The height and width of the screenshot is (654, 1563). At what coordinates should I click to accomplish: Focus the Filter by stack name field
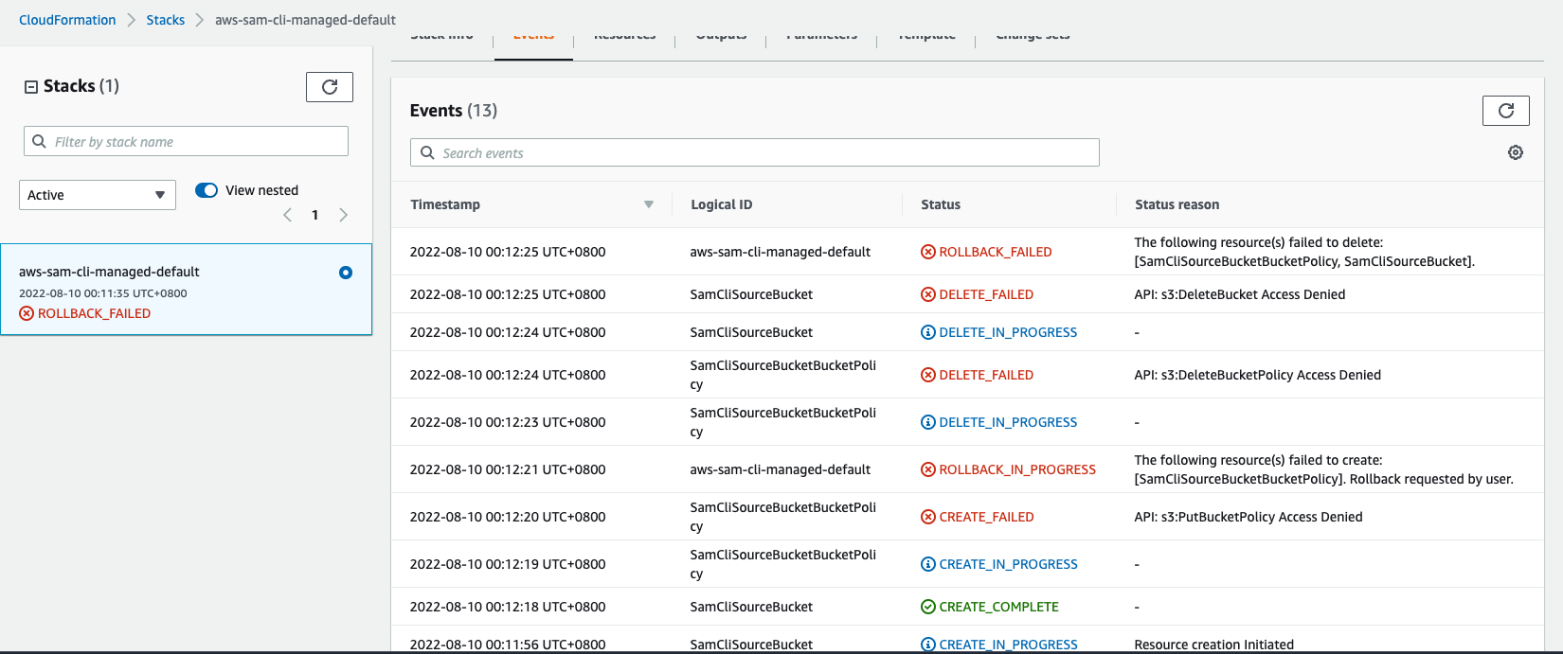click(x=186, y=141)
